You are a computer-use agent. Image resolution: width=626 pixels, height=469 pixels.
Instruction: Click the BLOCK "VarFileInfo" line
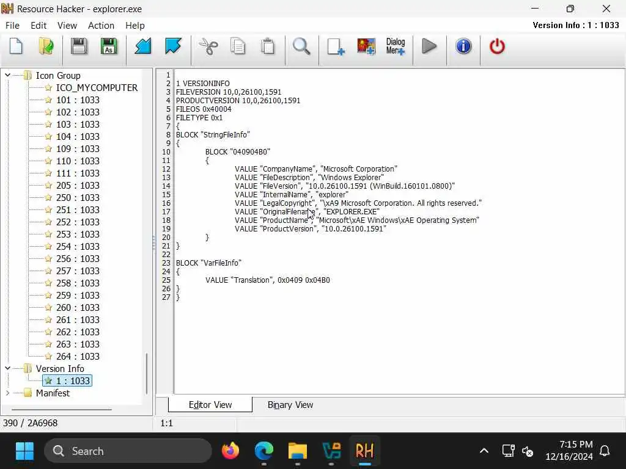pyautogui.click(x=208, y=263)
